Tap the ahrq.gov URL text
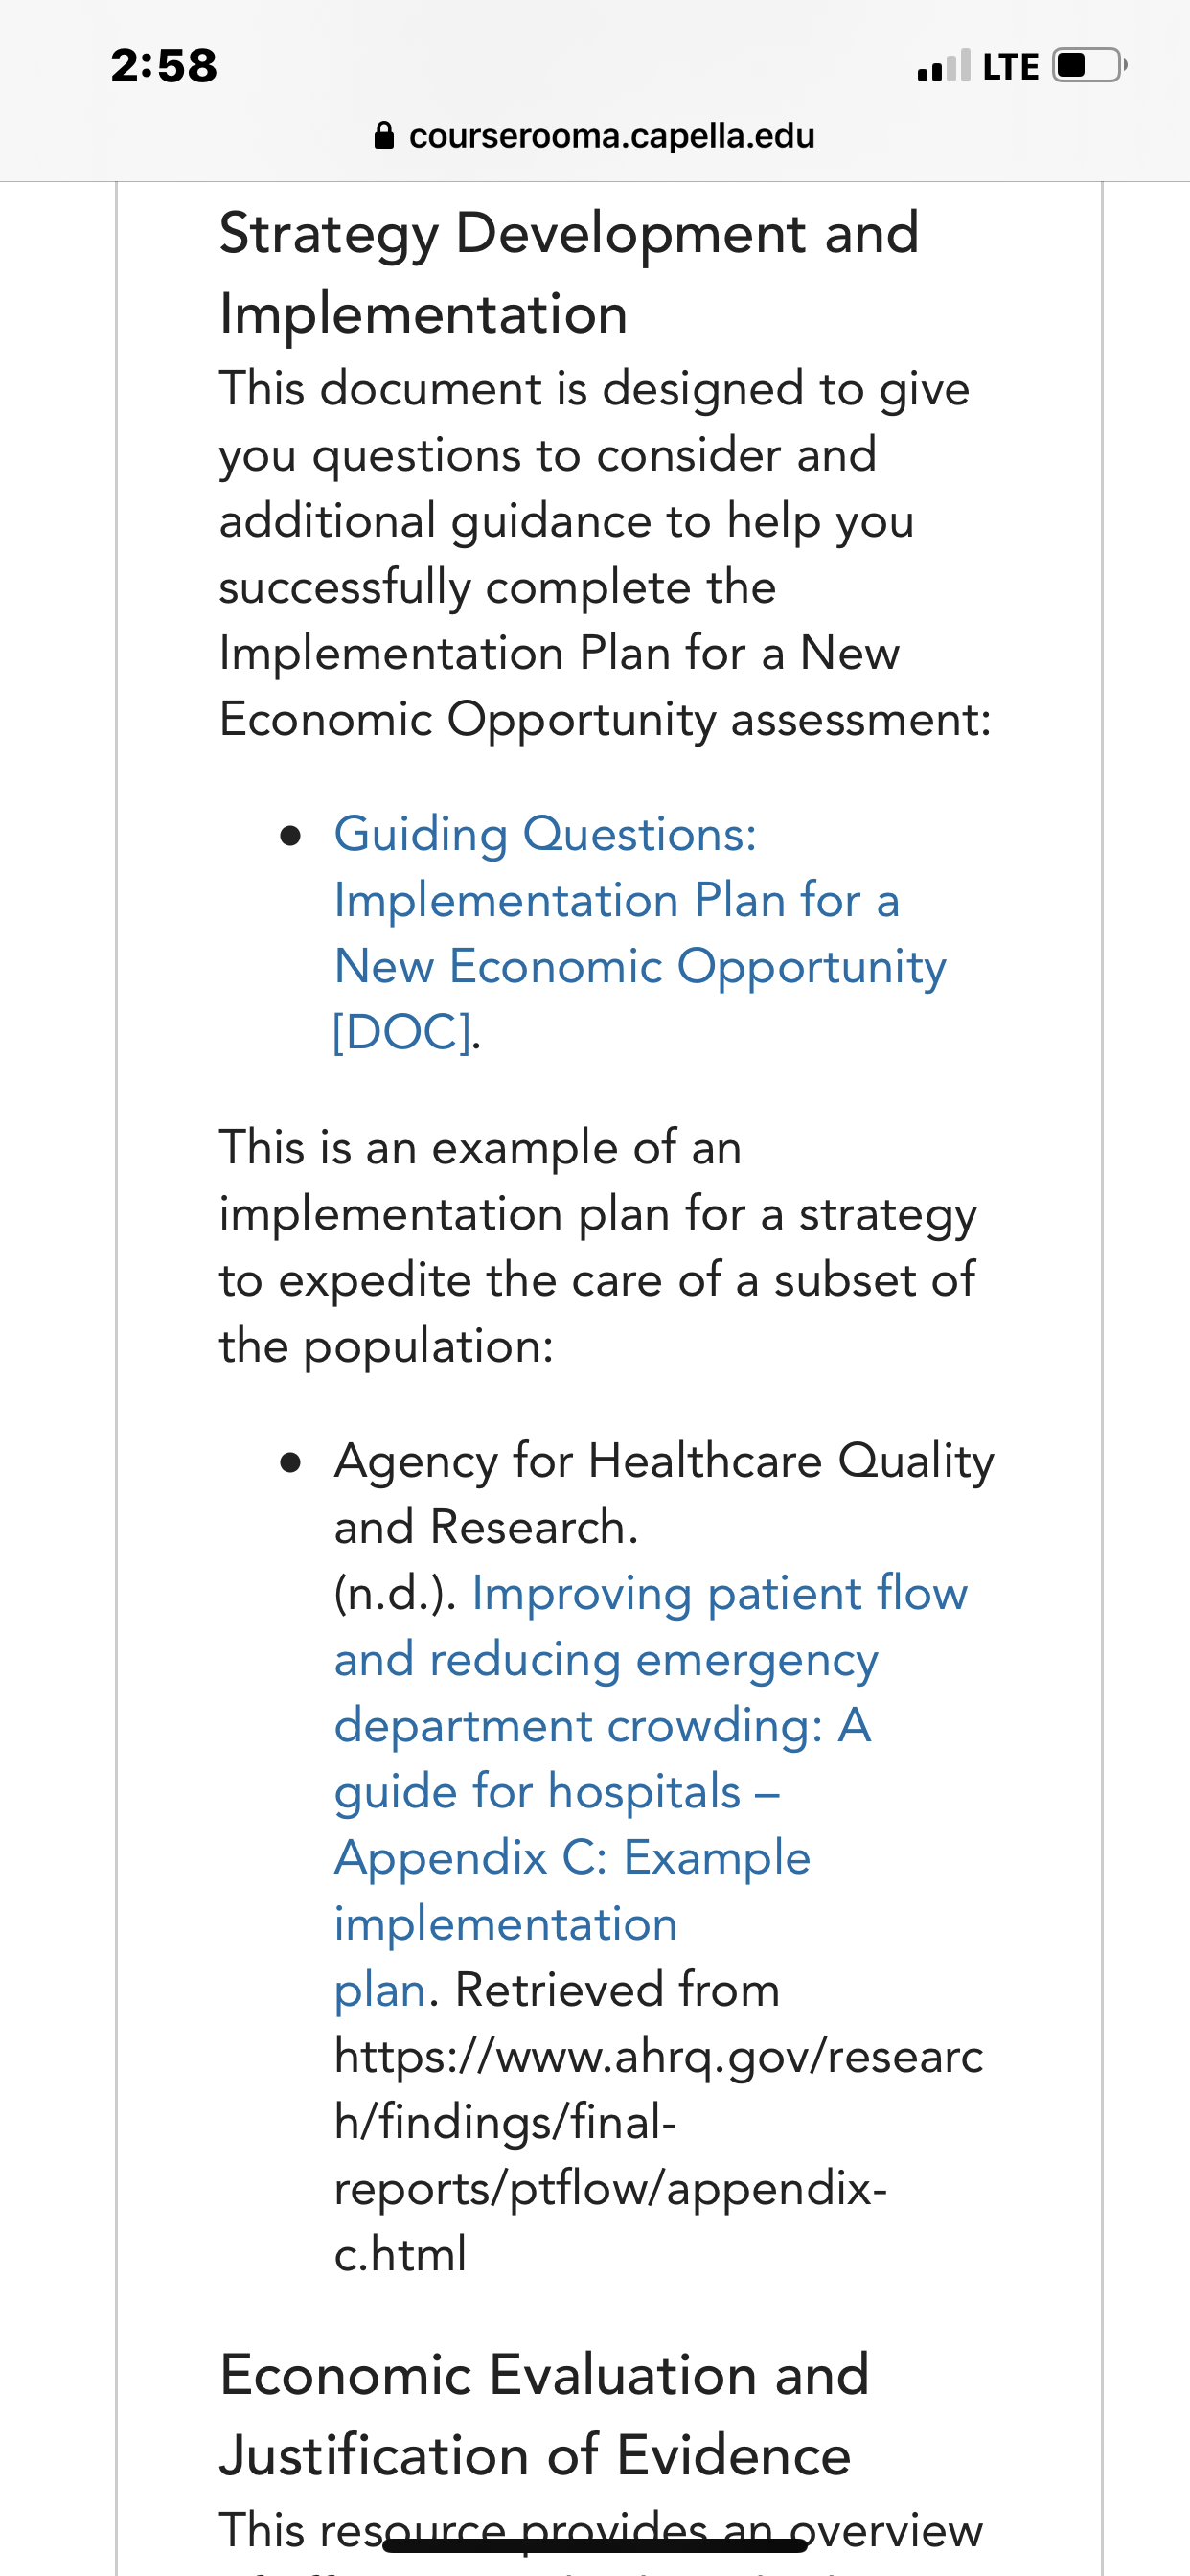Screen dimensions: 1190x2576 [x=658, y=2155]
